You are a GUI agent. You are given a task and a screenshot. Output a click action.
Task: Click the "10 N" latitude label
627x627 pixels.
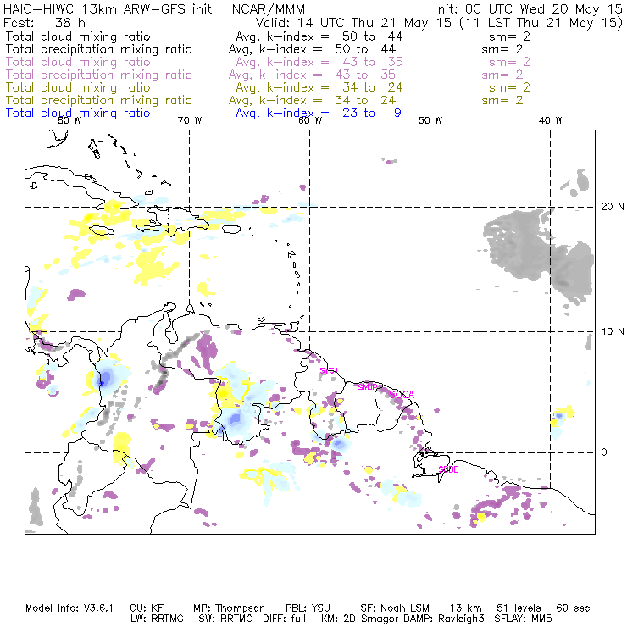coord(613,331)
